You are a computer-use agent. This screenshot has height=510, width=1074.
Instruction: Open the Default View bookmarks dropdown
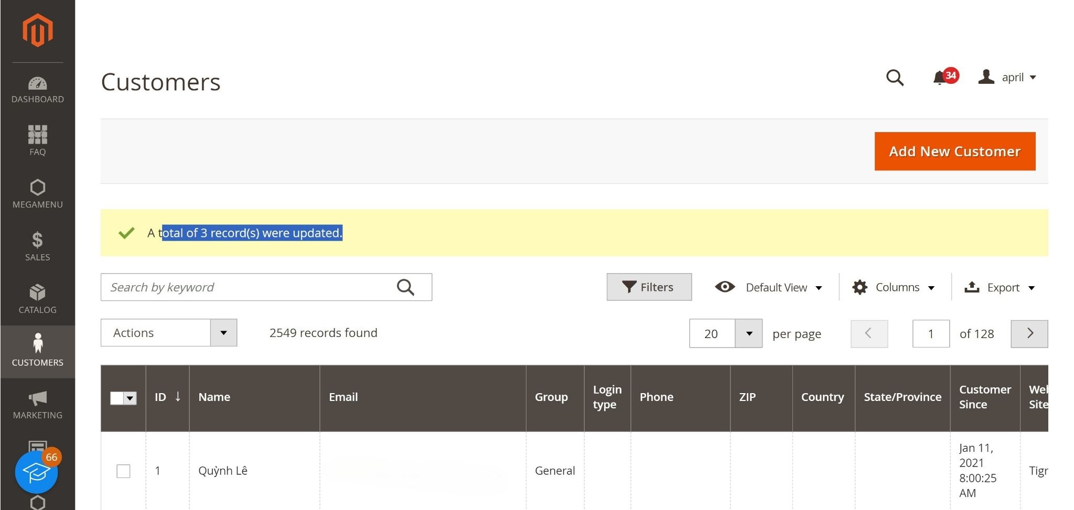pyautogui.click(x=769, y=287)
